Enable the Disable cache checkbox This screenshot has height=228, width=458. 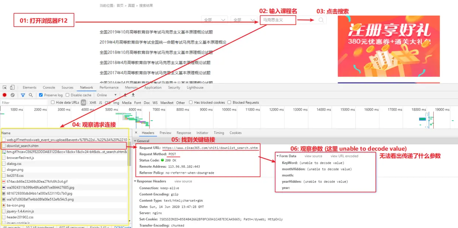(x=68, y=95)
